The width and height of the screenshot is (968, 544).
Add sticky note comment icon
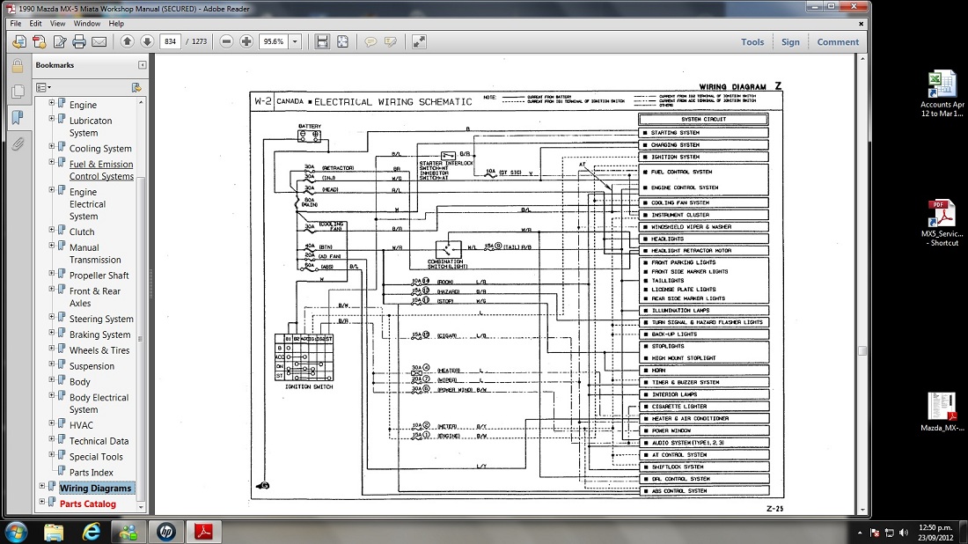(x=370, y=41)
